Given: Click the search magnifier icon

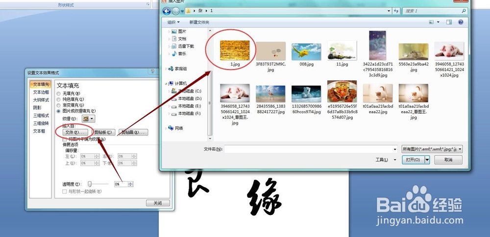Looking at the screenshot, I should (464, 11).
